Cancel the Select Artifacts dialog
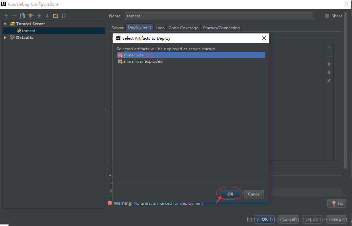The height and width of the screenshot is (226, 352). [254, 194]
